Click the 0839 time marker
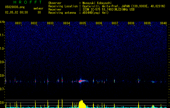Image resolution: width=170 pixels, height=108 pixels. [147, 23]
